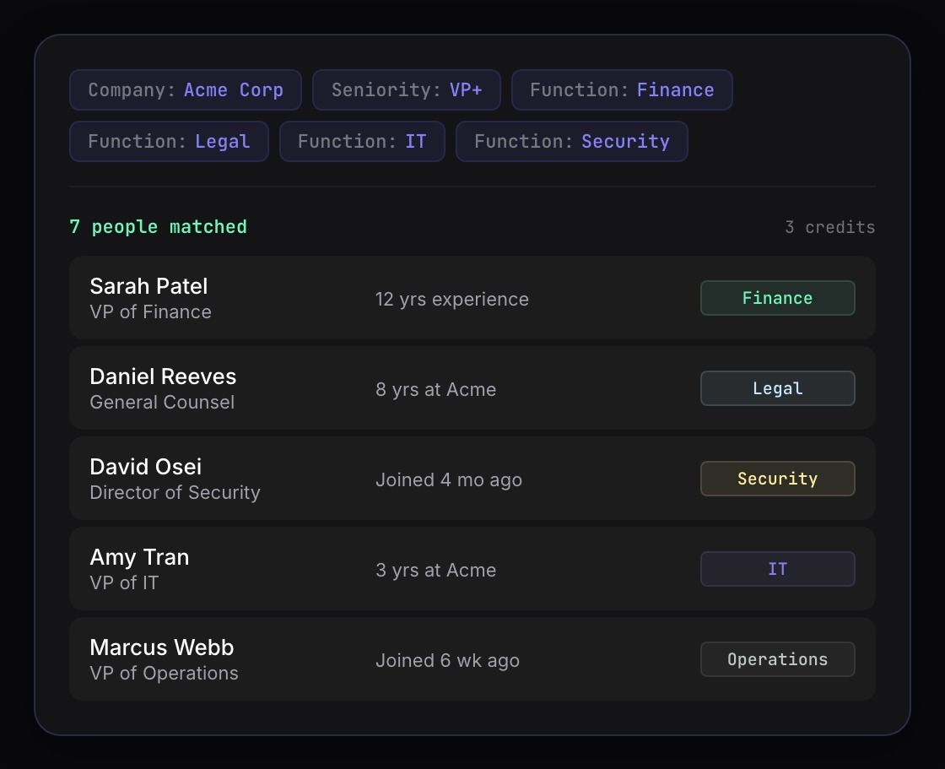Click 'Joined 4 mo ago' text

point(449,480)
